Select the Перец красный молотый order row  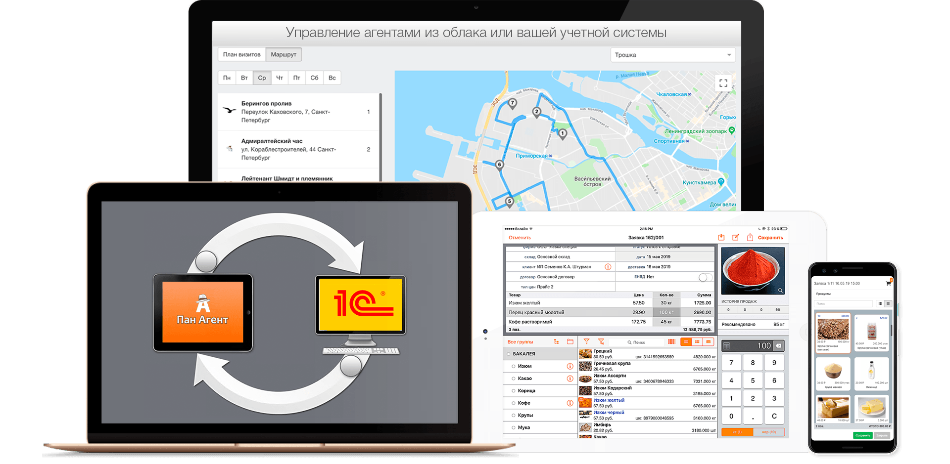click(610, 312)
